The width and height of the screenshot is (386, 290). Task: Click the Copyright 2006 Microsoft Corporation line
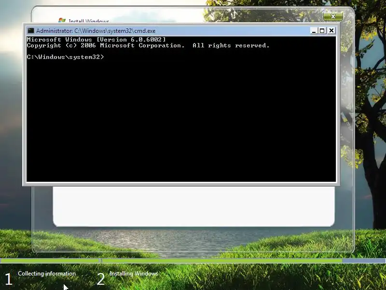148,45
